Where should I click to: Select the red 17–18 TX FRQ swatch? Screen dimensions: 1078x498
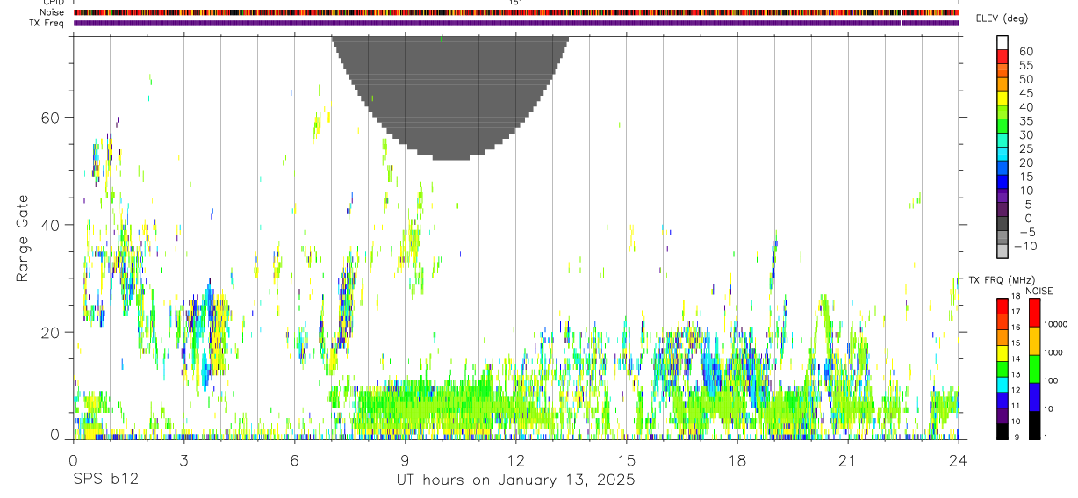click(x=1003, y=305)
